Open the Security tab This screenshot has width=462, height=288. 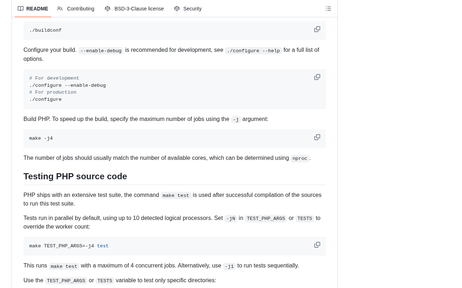(x=188, y=9)
